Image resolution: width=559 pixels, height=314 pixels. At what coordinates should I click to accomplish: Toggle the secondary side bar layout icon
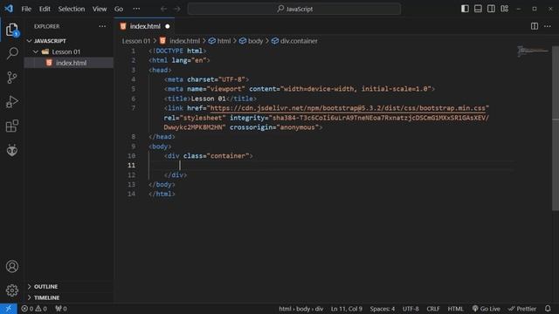[491, 9]
